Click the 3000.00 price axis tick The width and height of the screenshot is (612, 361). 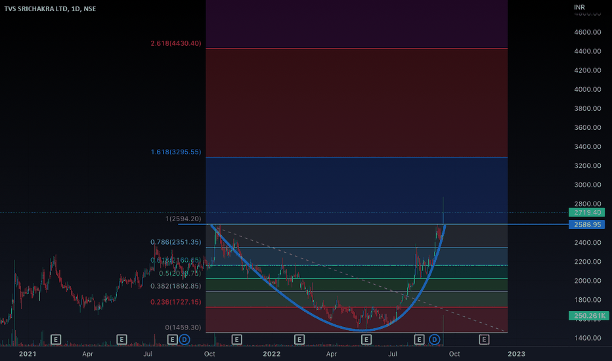(x=588, y=185)
